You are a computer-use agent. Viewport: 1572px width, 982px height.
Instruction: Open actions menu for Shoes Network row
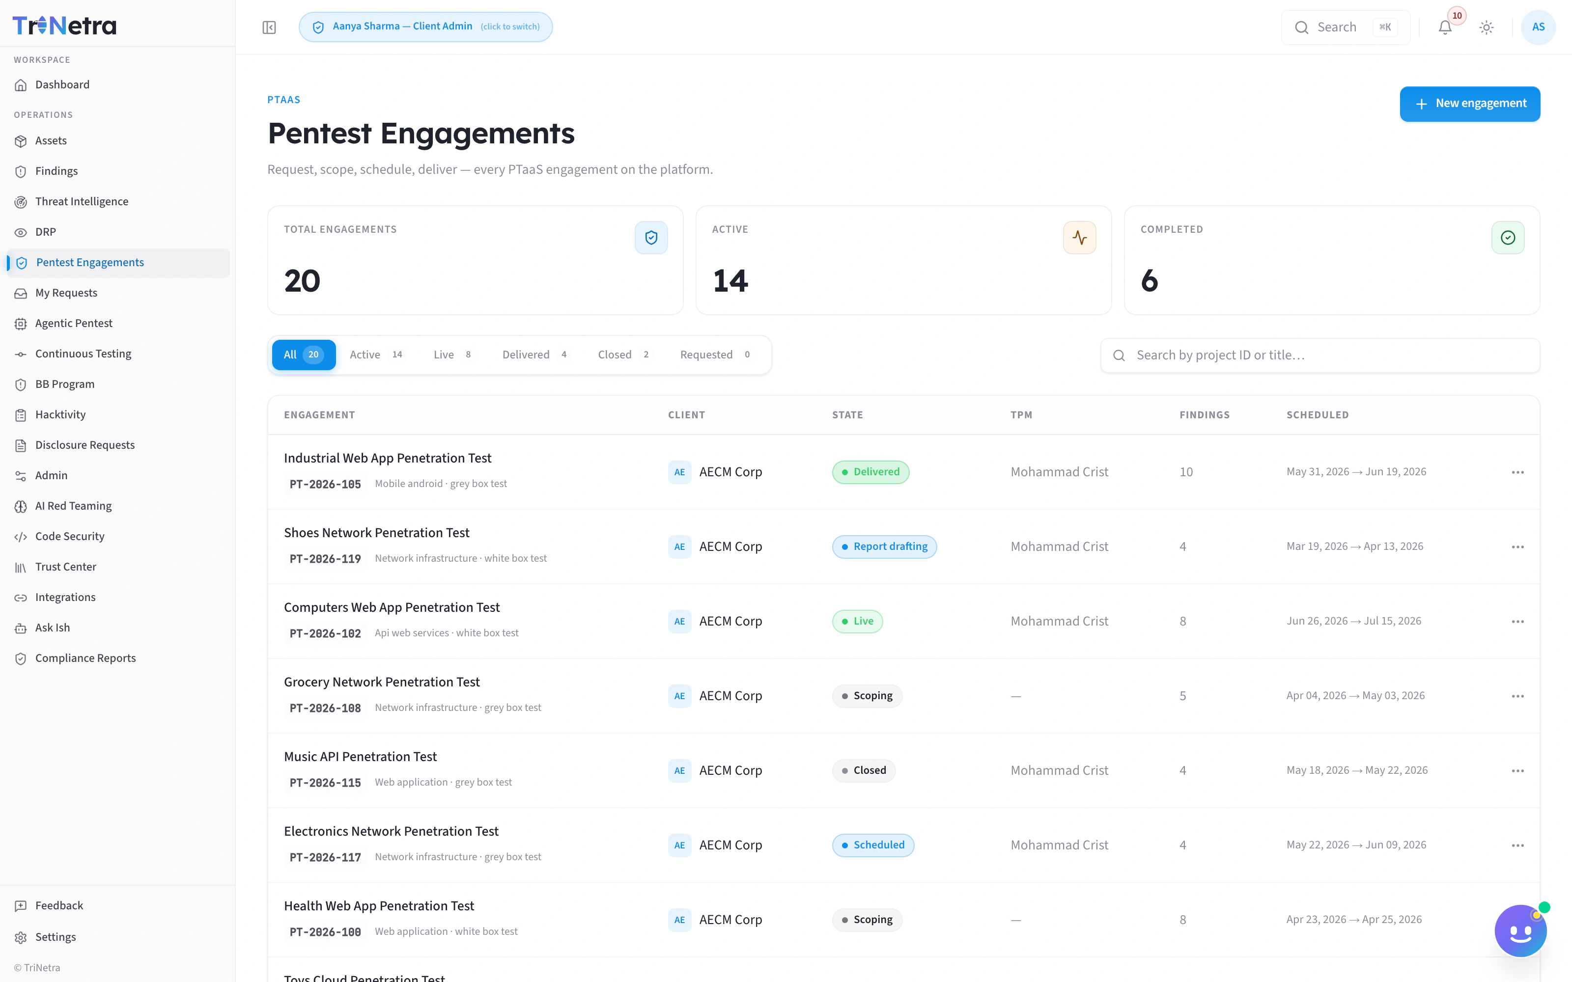(x=1517, y=547)
